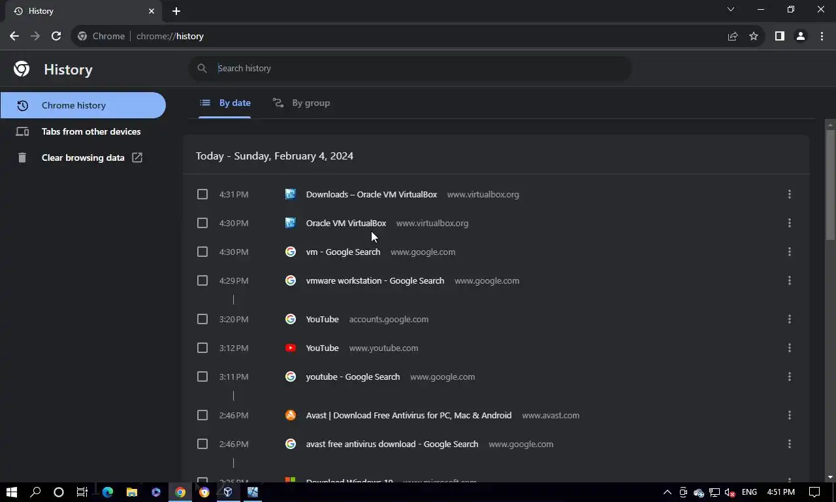The width and height of the screenshot is (836, 502).
Task: Click the orange Avast favicon
Action: (x=291, y=415)
